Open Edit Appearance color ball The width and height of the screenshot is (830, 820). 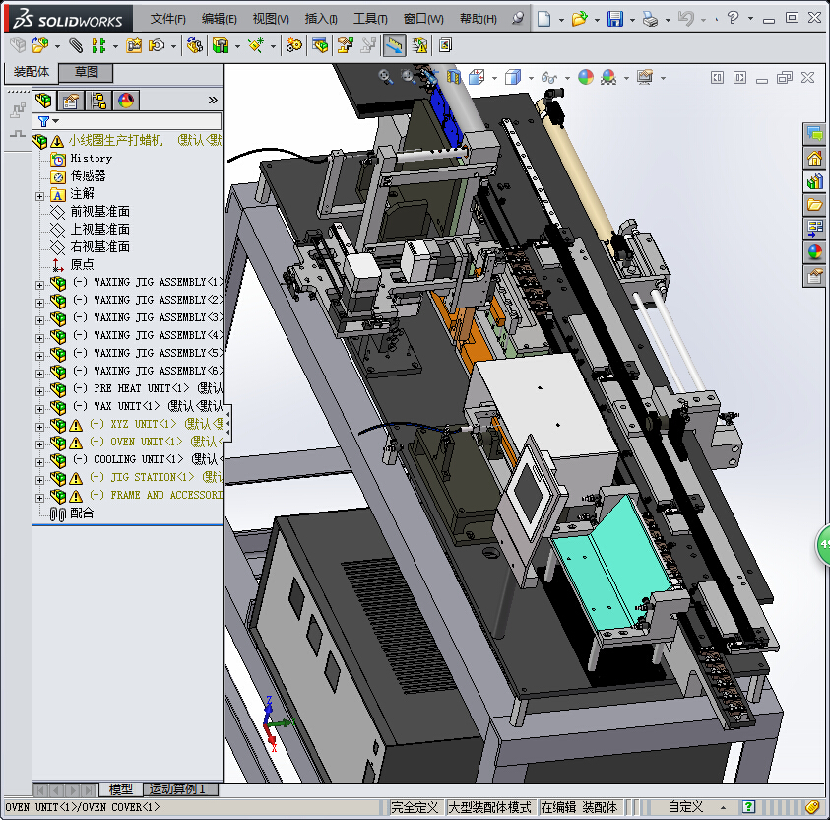[x=586, y=77]
